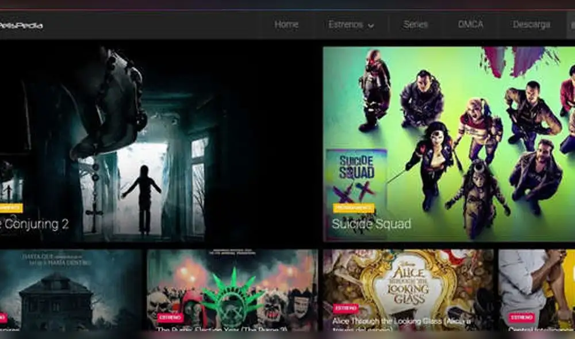Click the yellow badge above Suicide Squad title
575x339 pixels.
pos(353,208)
